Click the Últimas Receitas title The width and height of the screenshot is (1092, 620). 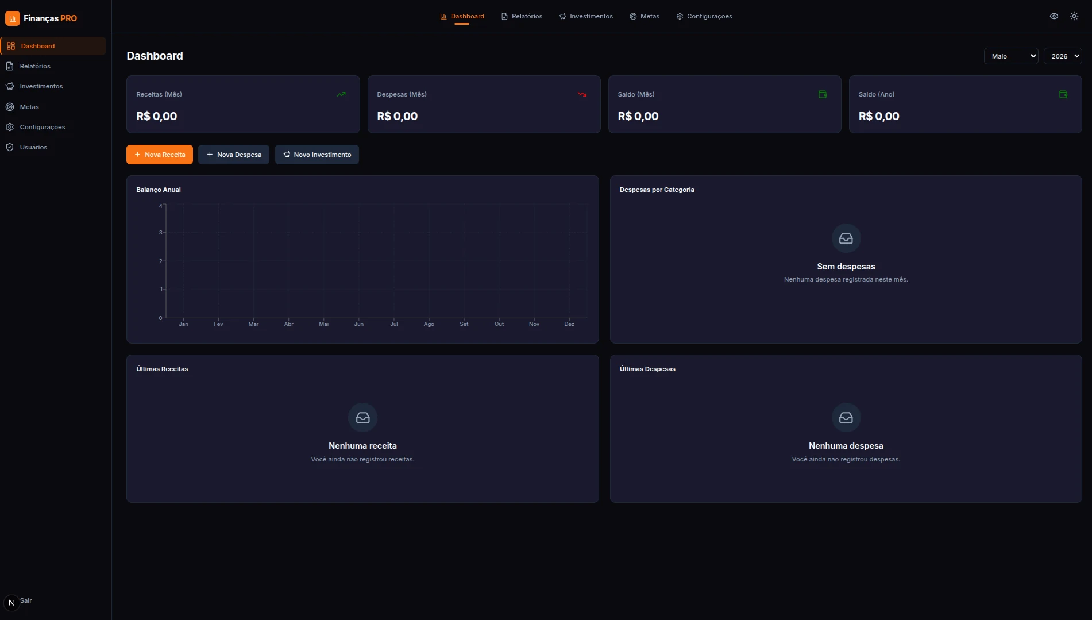(x=162, y=369)
